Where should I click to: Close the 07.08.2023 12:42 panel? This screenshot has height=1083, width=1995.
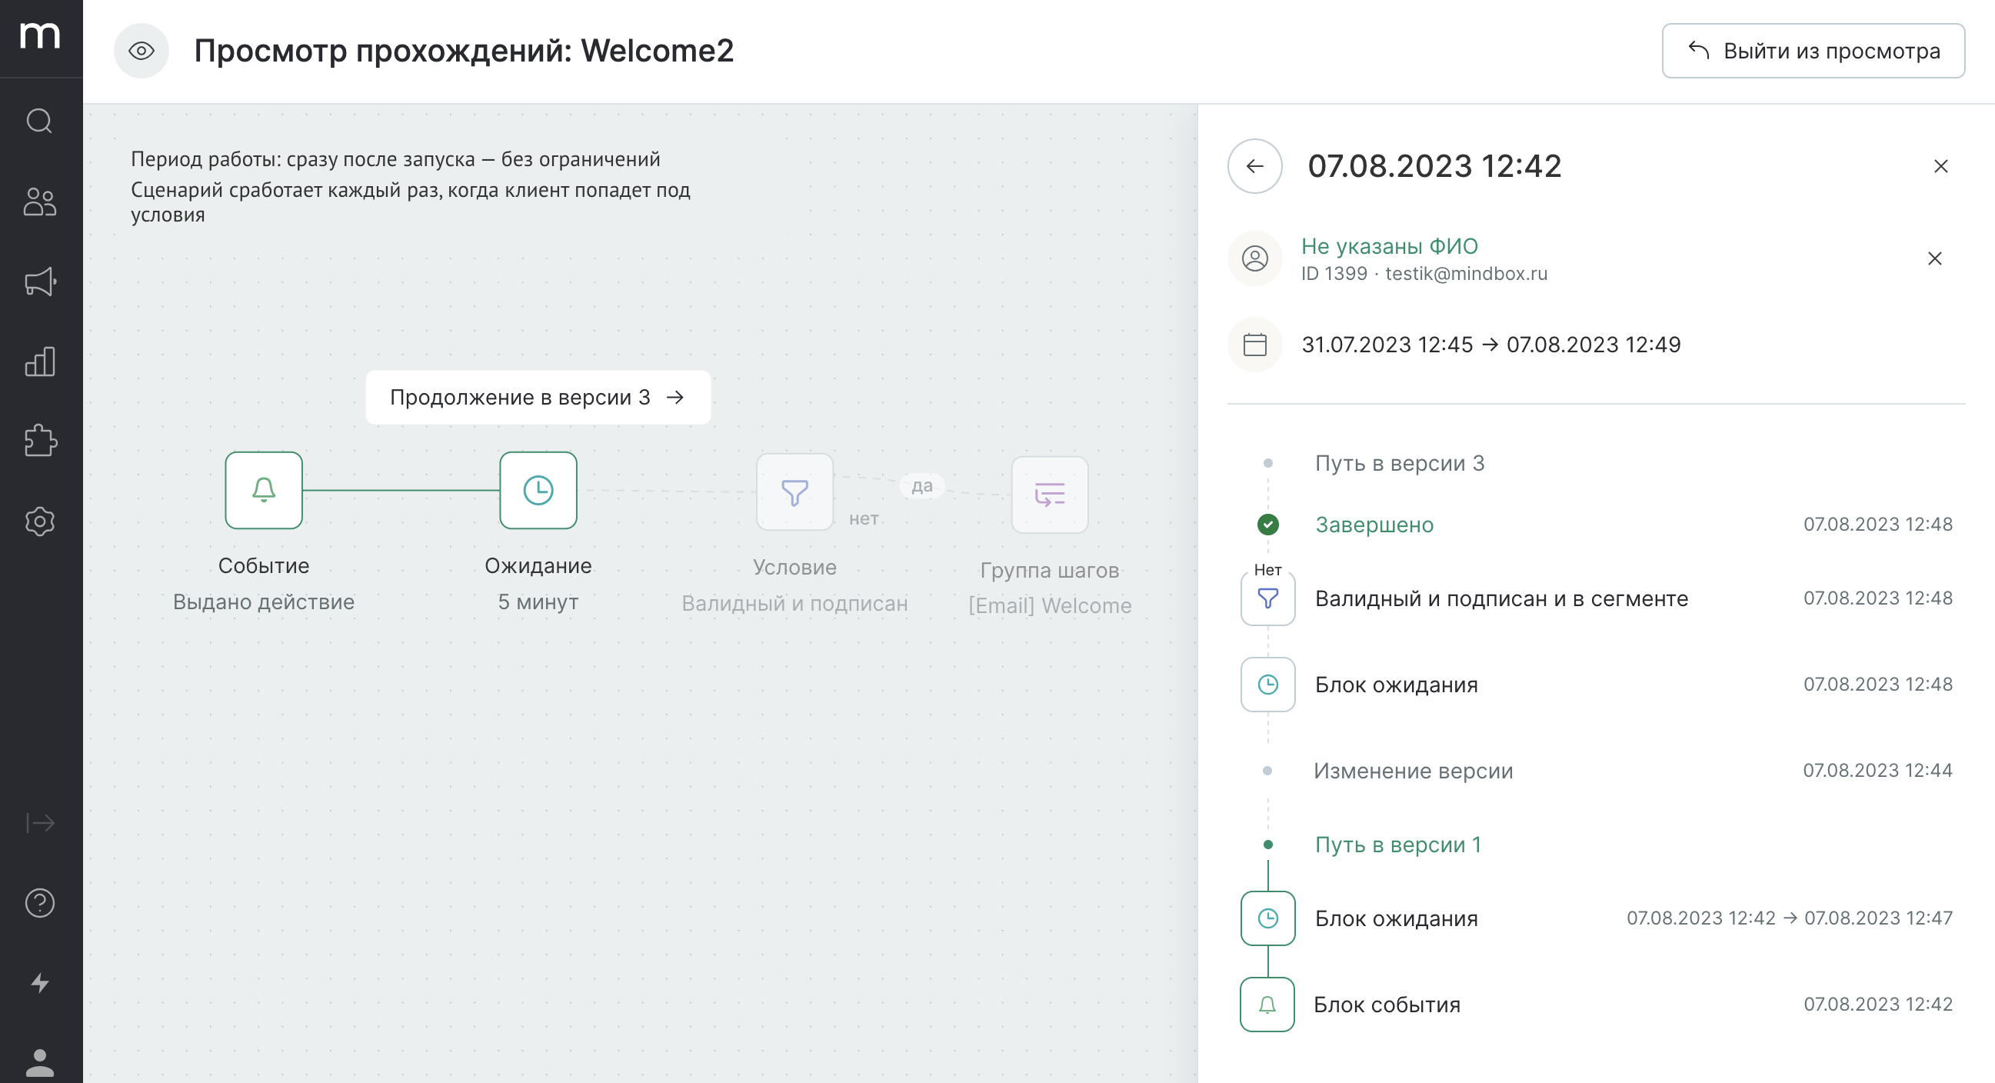[x=1941, y=166]
